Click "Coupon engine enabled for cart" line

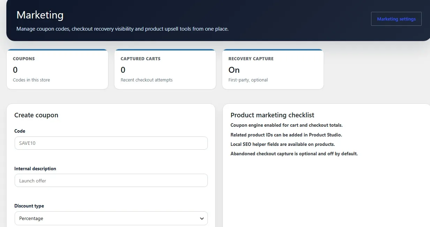pos(287,125)
